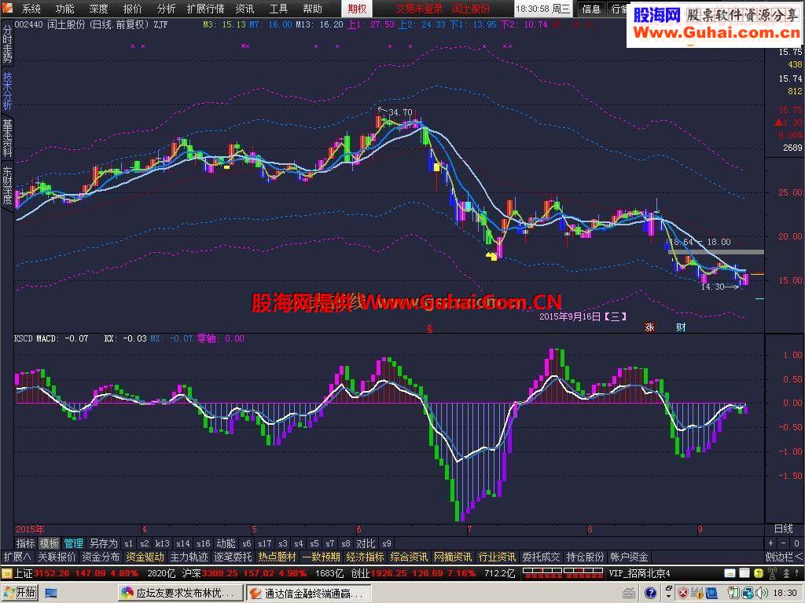The width and height of the screenshot is (805, 603).
Task: Click the 日线 period label
Action: point(784,528)
